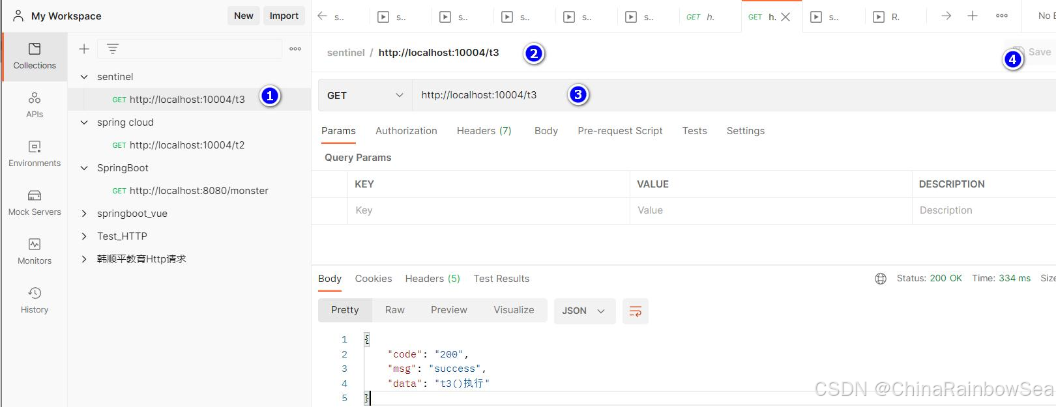Click the network globe icon near Status
This screenshot has height=407, width=1056.
tap(880, 279)
